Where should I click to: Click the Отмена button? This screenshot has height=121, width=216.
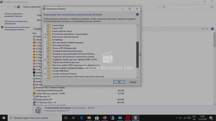click(x=133, y=82)
